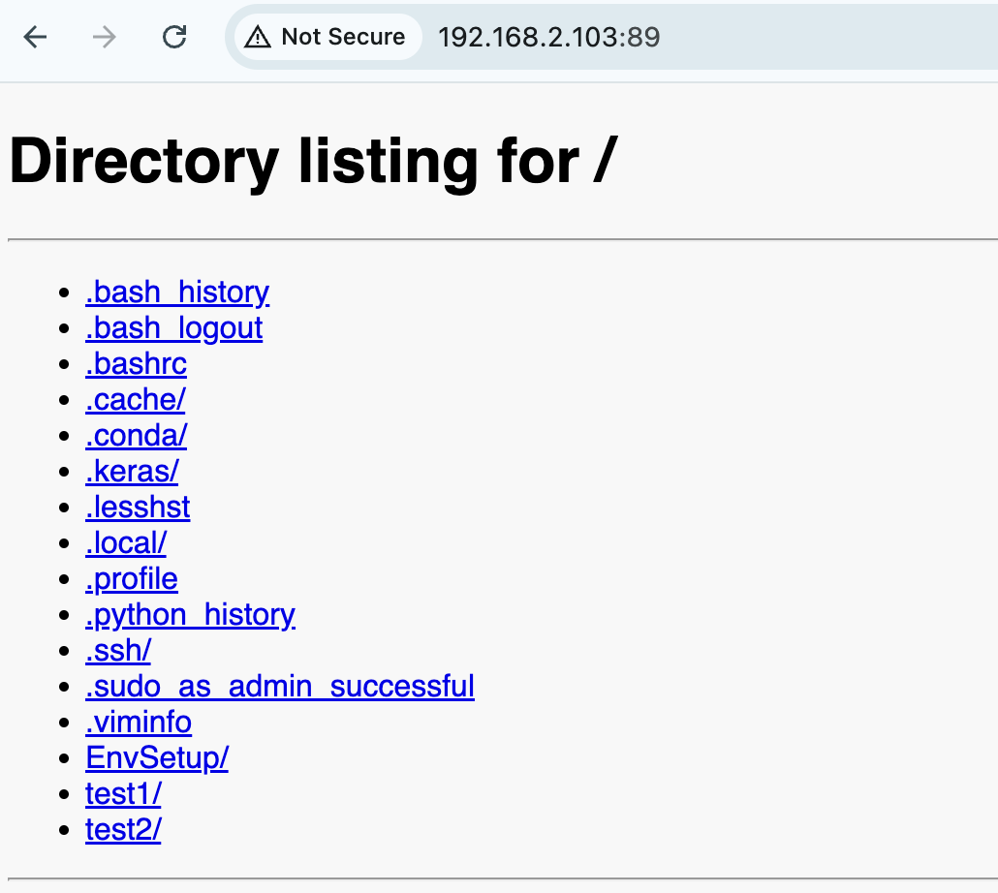Open the test2/ directory link
This screenshot has height=893, width=998.
pyautogui.click(x=123, y=830)
